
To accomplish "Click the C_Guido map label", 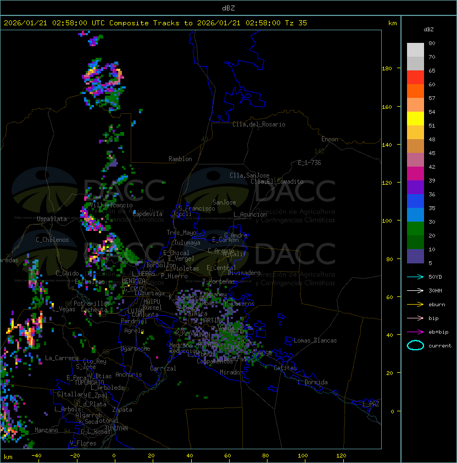I will pos(67,273).
